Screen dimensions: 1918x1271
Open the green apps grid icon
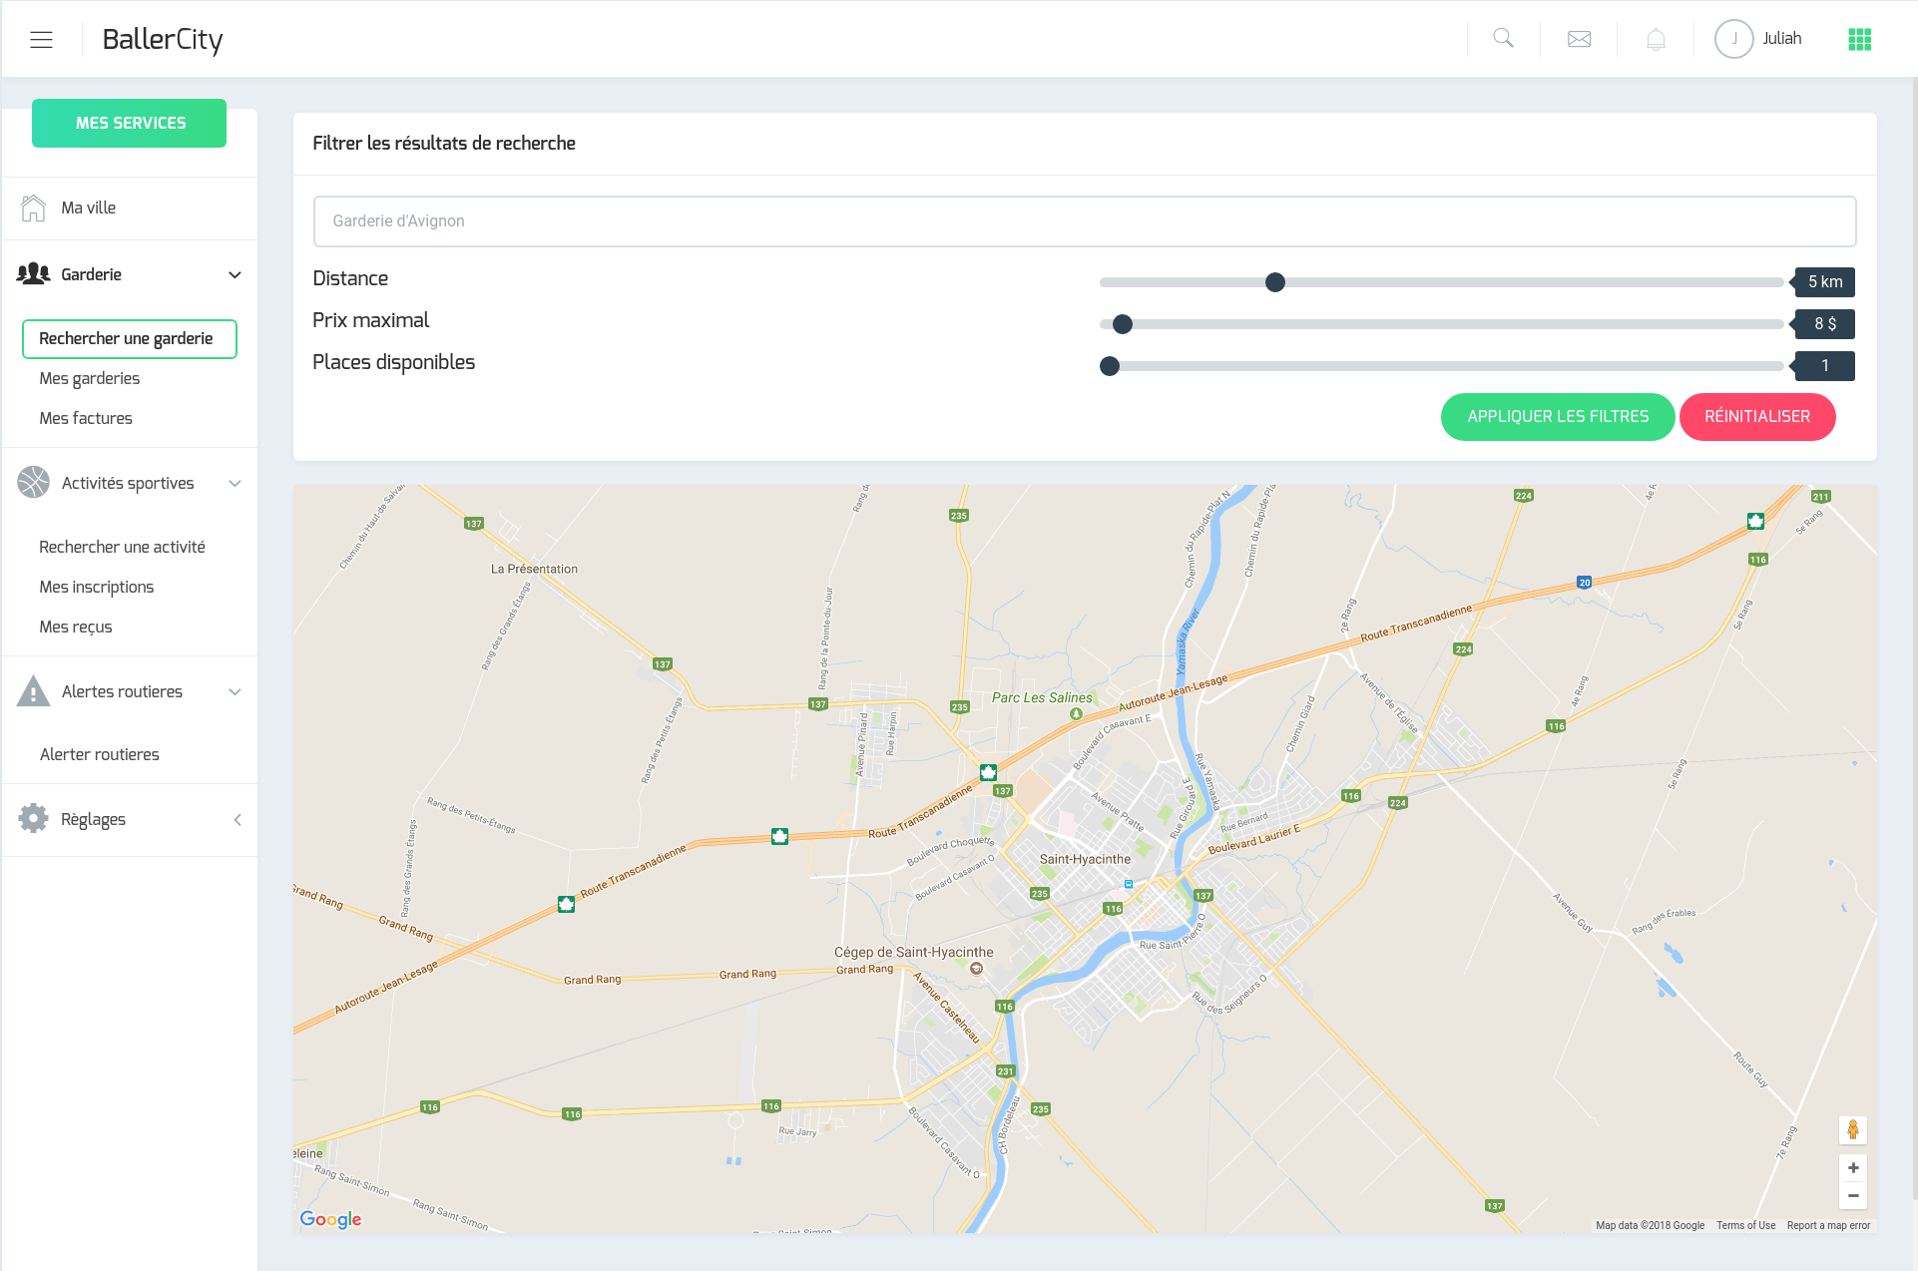[1859, 39]
